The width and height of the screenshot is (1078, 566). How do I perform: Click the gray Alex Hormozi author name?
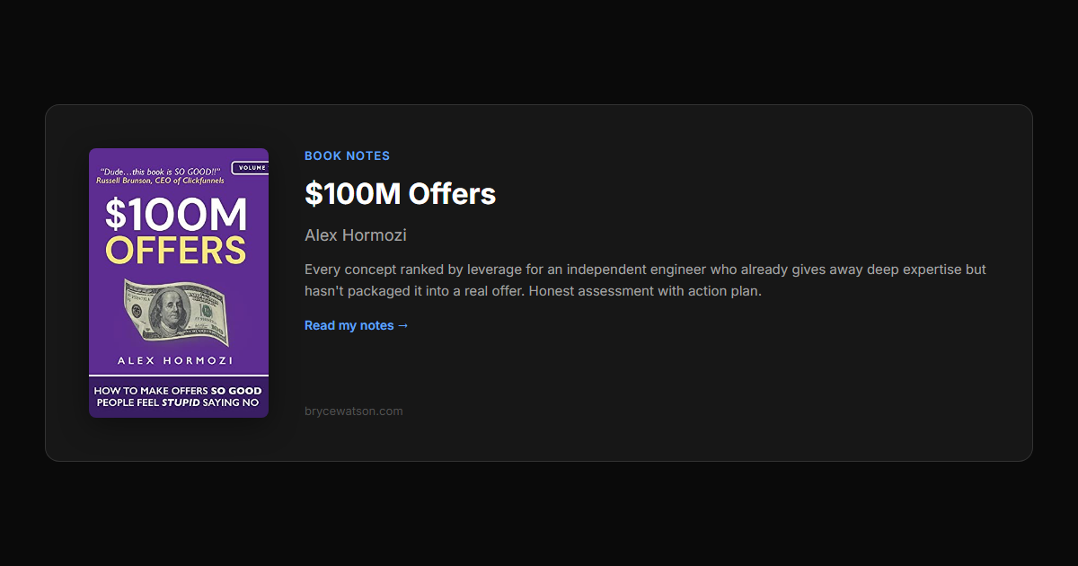355,235
